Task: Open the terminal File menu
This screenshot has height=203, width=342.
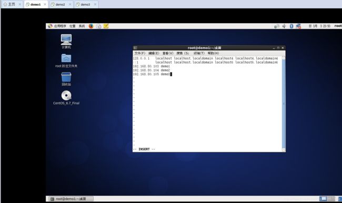Action: coord(139,53)
